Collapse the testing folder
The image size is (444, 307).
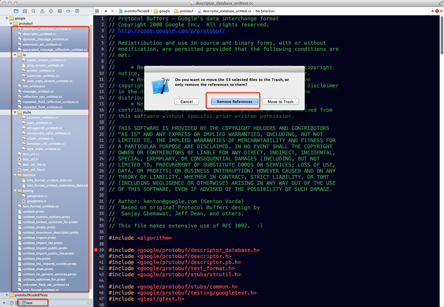point(15,191)
